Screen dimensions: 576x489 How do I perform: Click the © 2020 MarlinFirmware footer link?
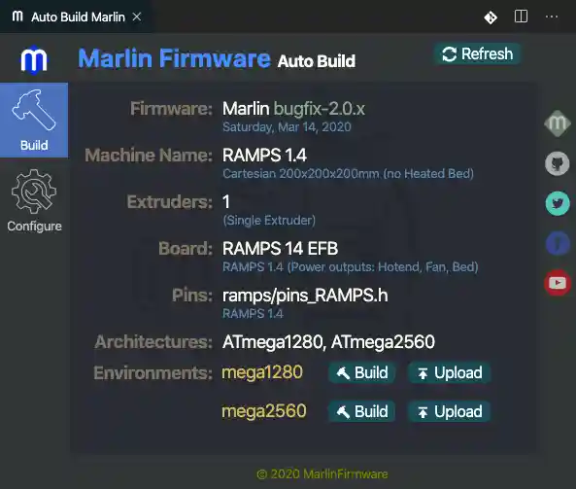[322, 474]
